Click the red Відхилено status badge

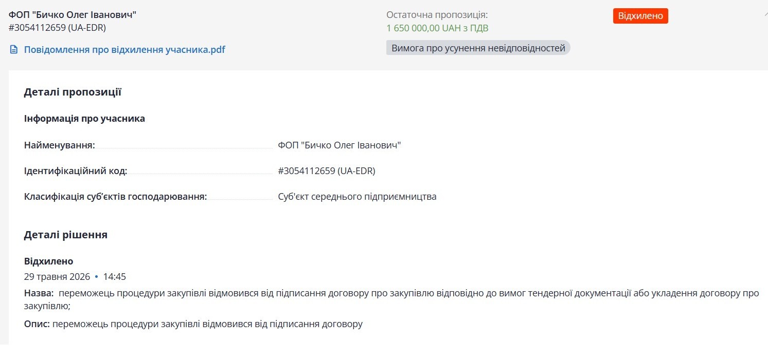pos(640,16)
